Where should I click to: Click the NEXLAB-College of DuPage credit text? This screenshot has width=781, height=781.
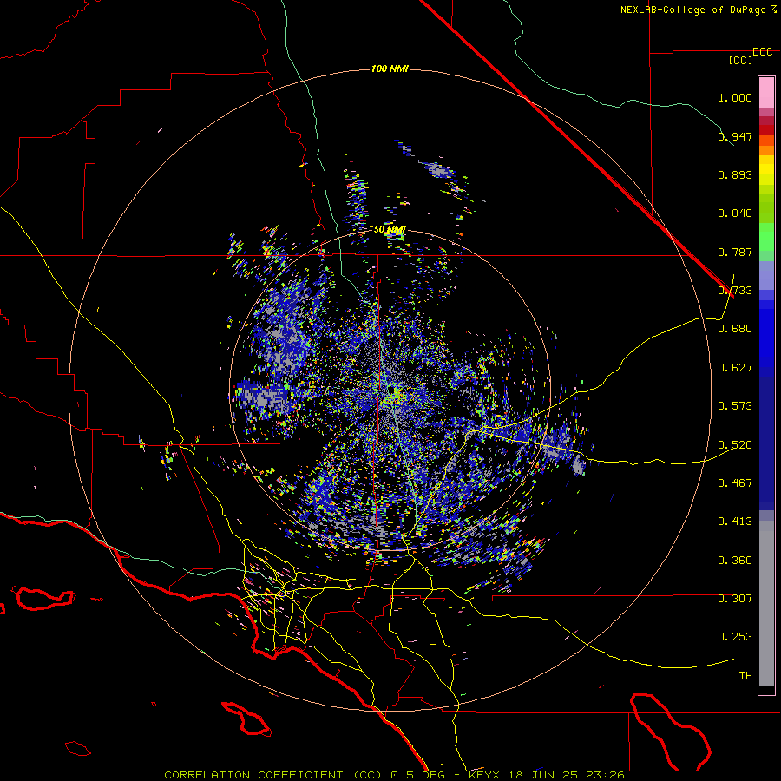point(699,10)
